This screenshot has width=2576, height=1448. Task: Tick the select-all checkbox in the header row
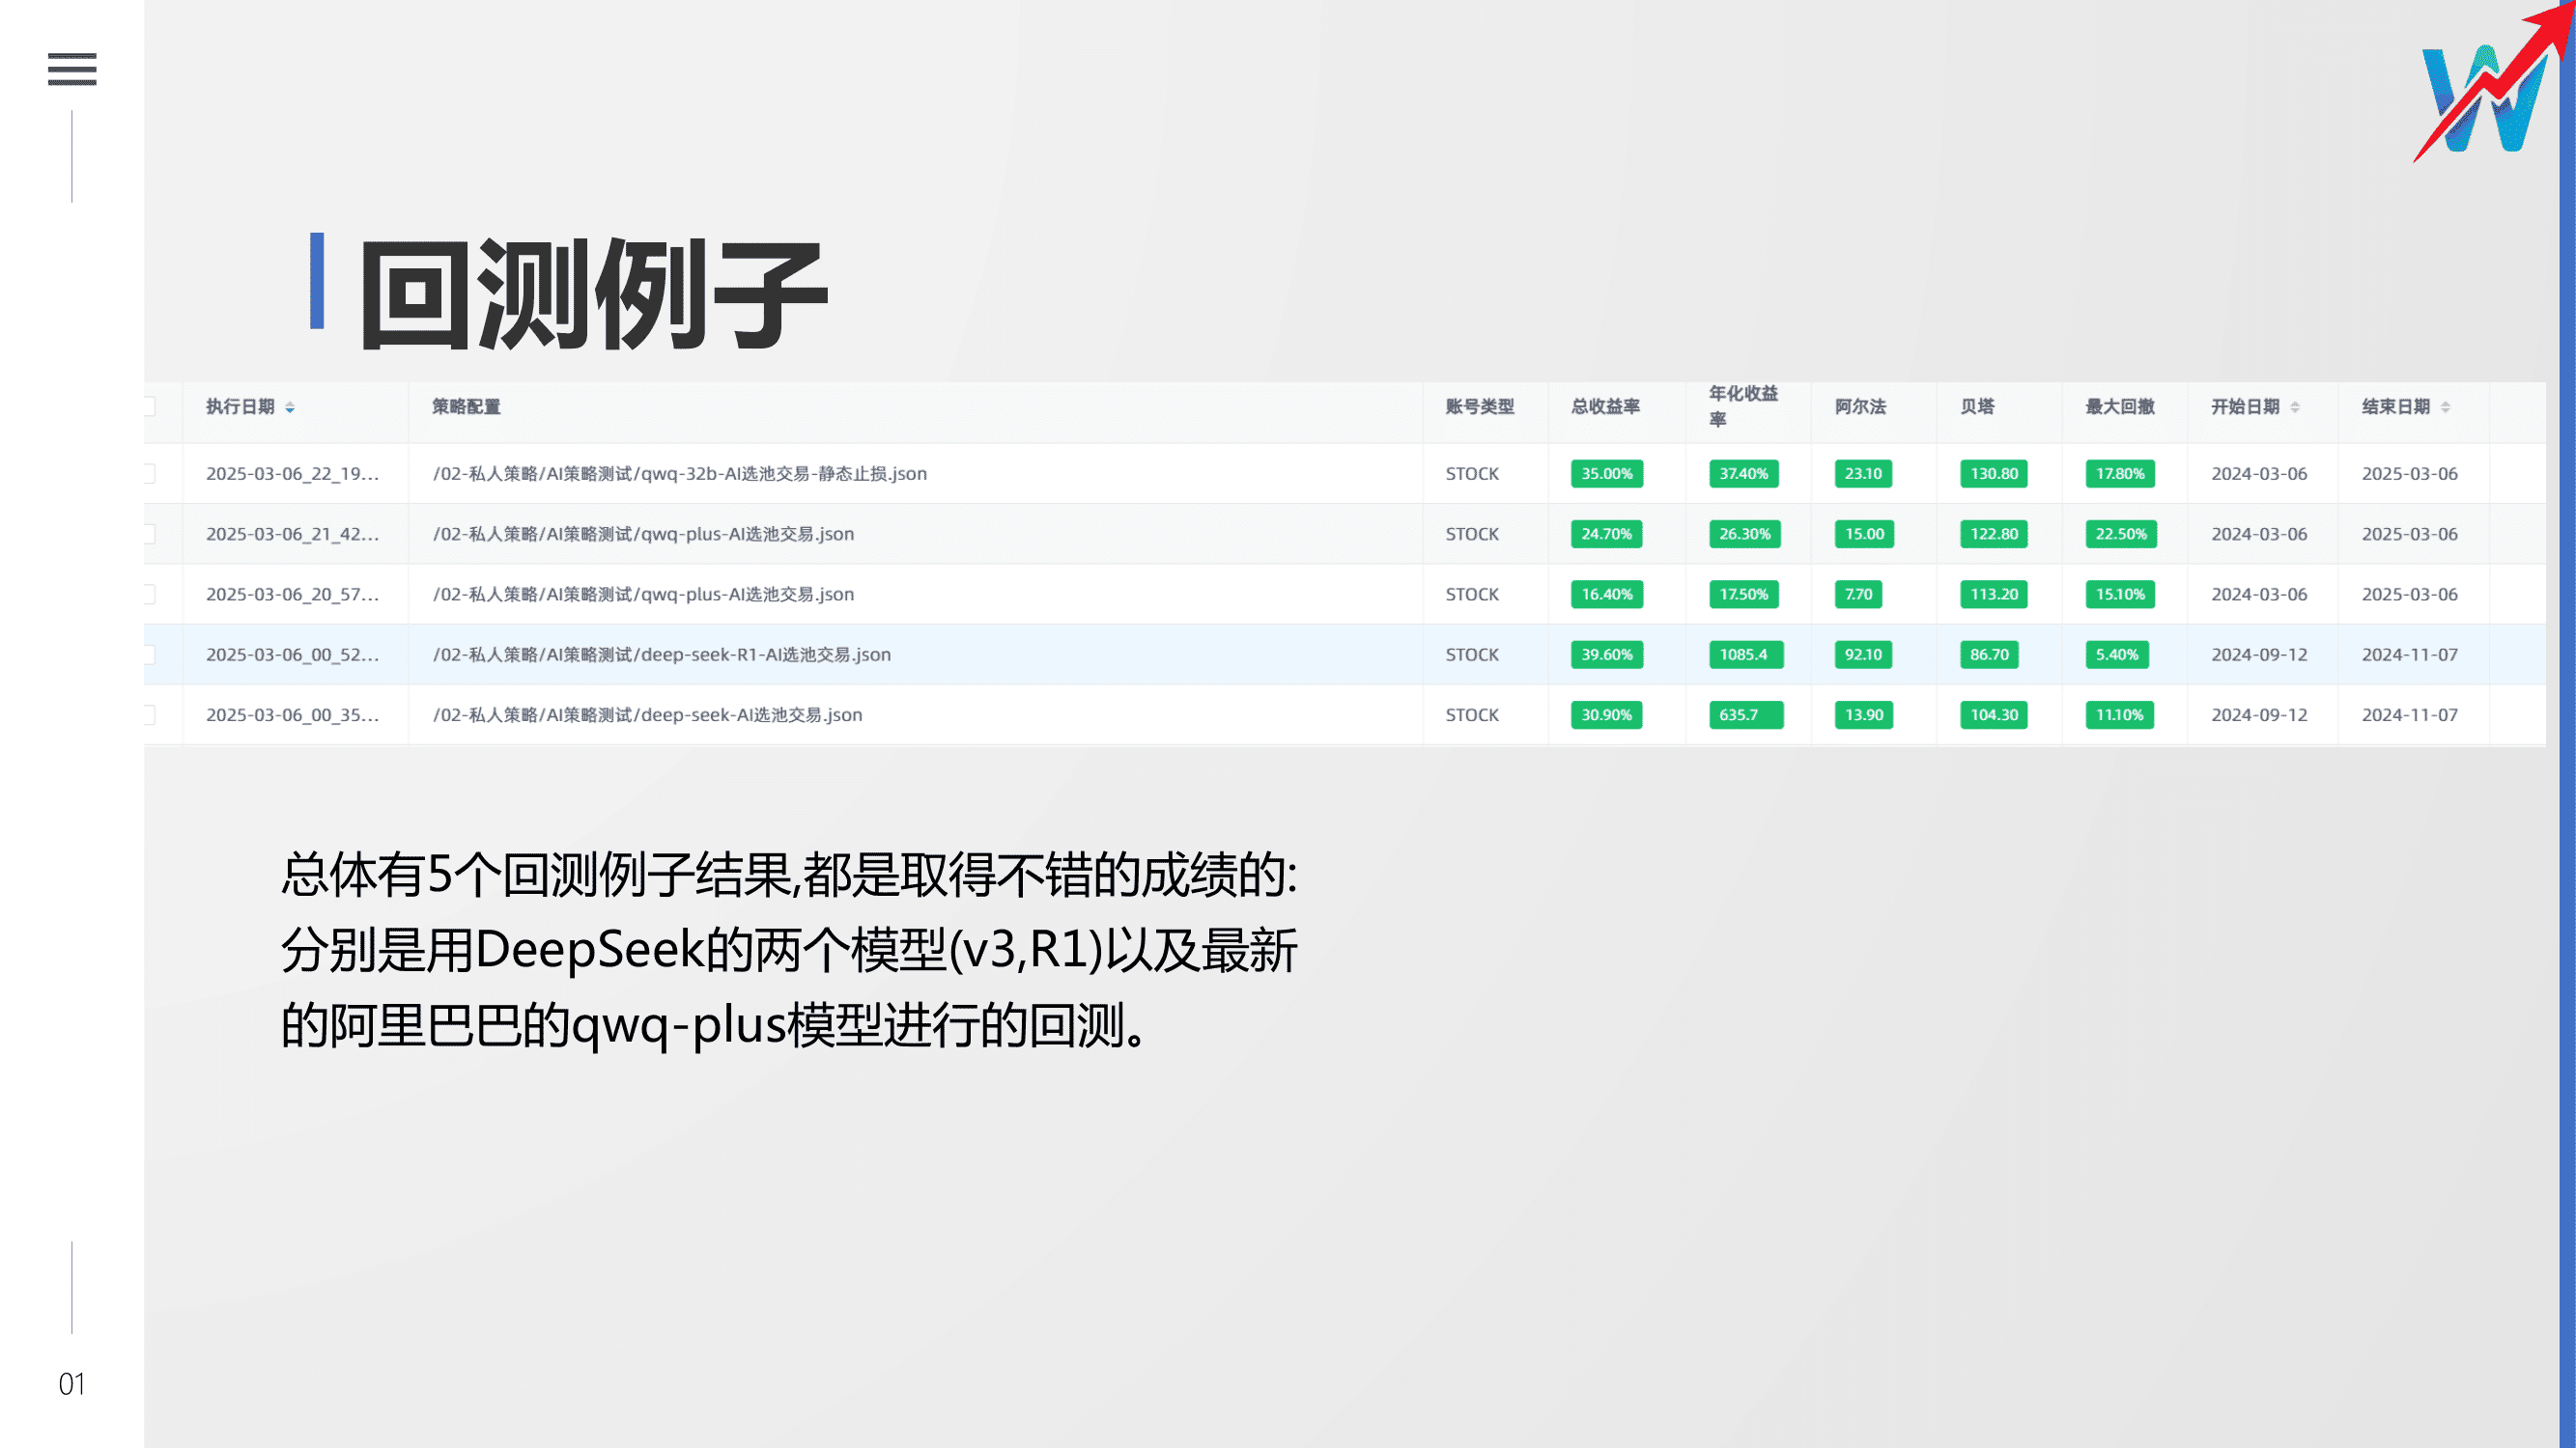pyautogui.click(x=149, y=406)
